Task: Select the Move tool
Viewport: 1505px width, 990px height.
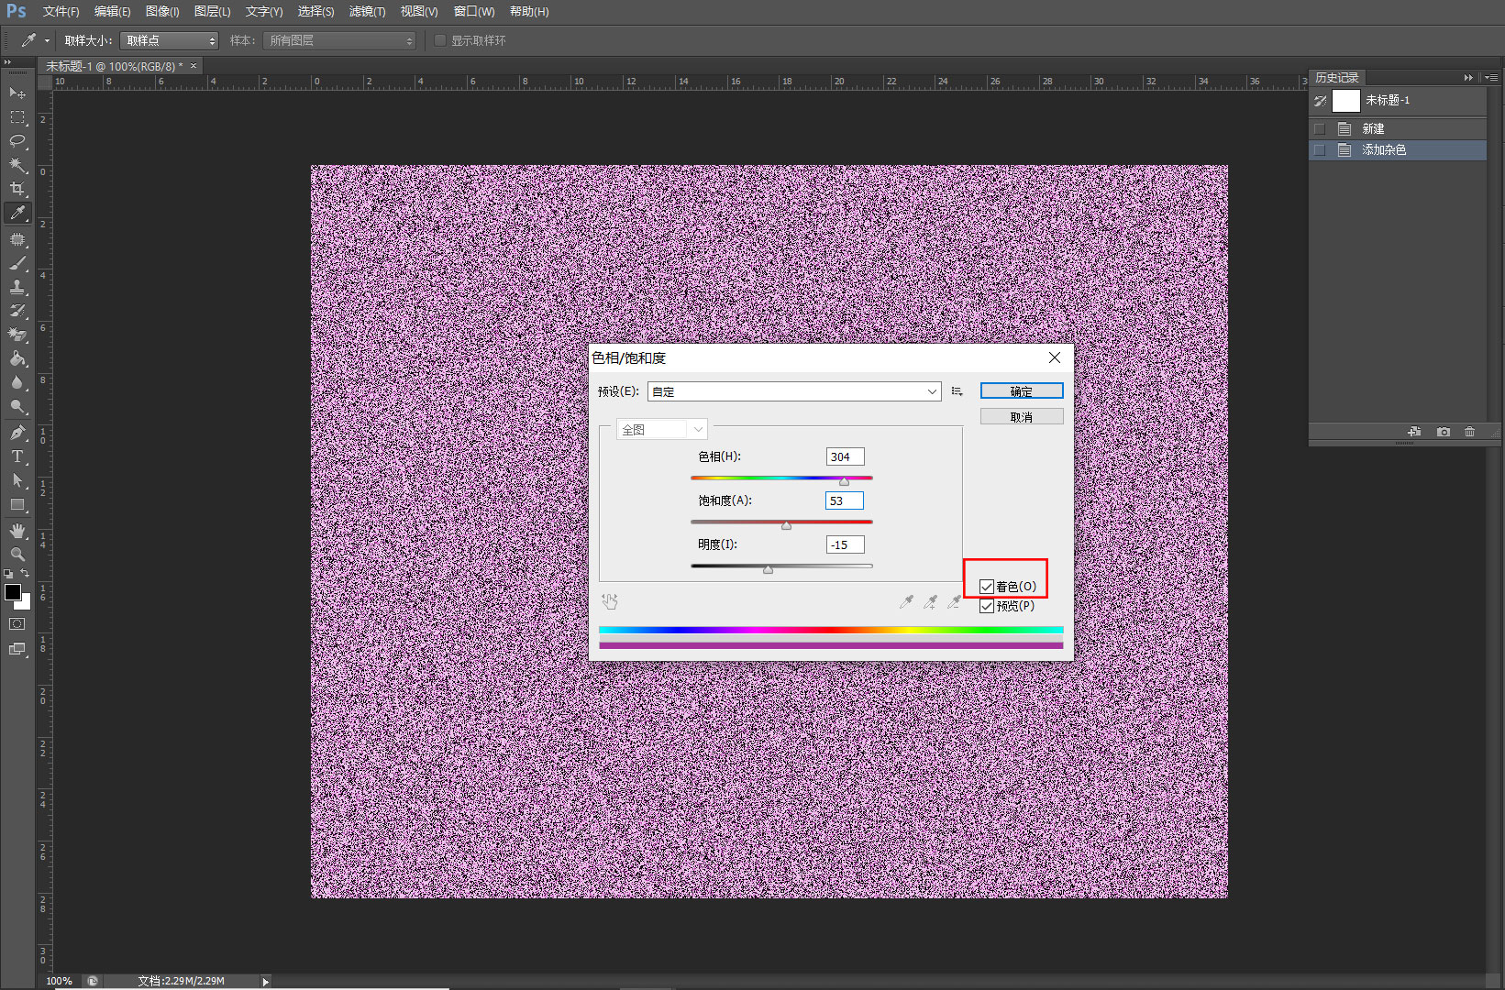Action: pos(17,93)
